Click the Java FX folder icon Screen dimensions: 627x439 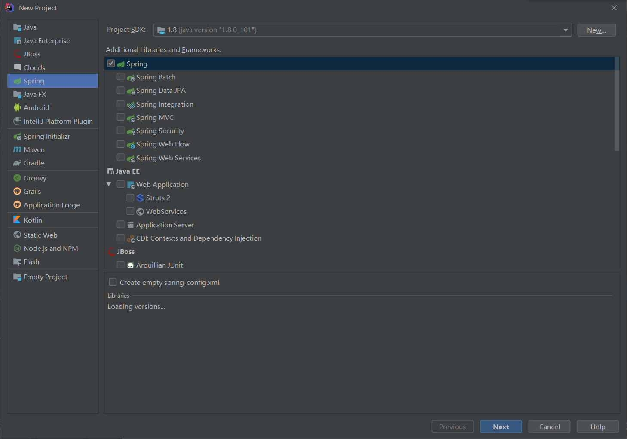point(17,95)
